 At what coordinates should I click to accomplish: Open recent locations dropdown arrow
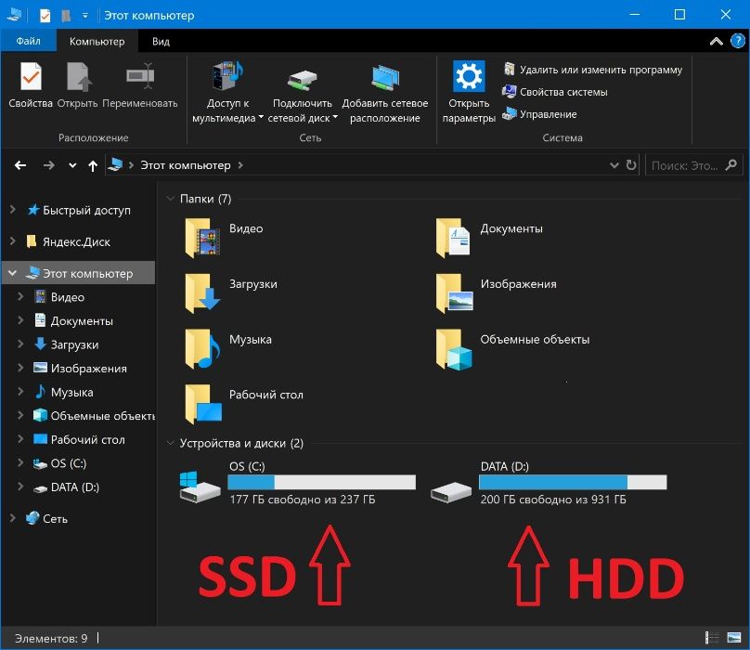72,165
